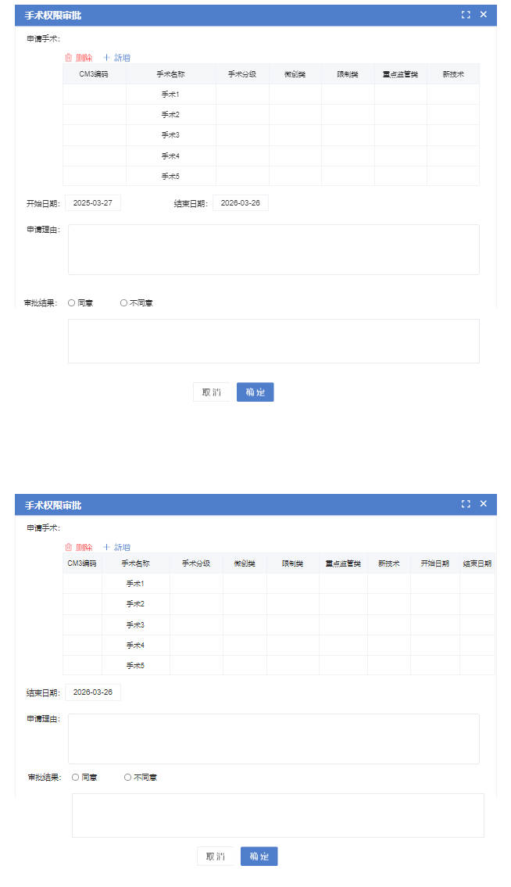
Task: Select 不同意 radio in bottom dialog
Action: tap(127, 778)
